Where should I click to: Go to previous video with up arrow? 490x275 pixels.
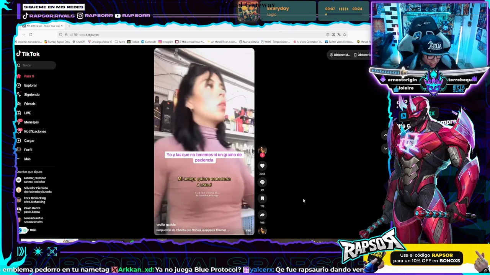click(385, 135)
